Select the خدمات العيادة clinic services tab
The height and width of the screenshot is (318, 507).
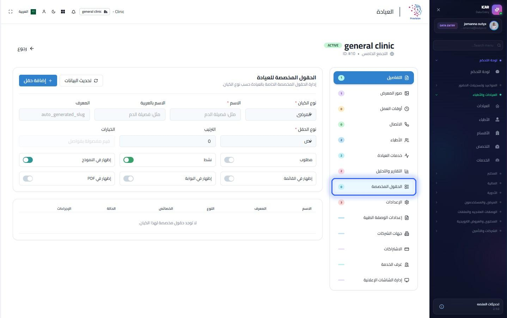[x=374, y=155]
